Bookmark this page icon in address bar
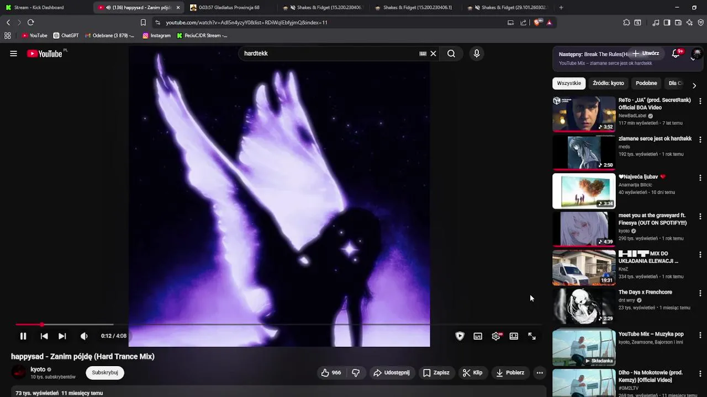Screen dimensions: 707x397 pyautogui.click(x=143, y=23)
